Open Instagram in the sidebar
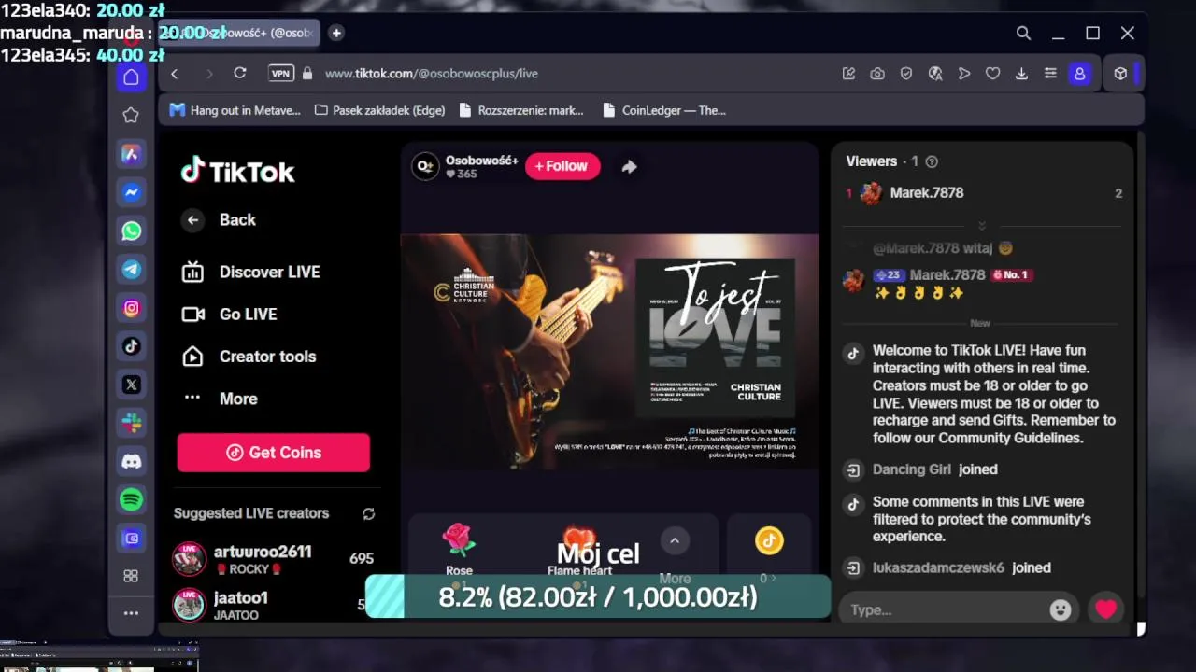The width and height of the screenshot is (1196, 672). [x=131, y=307]
